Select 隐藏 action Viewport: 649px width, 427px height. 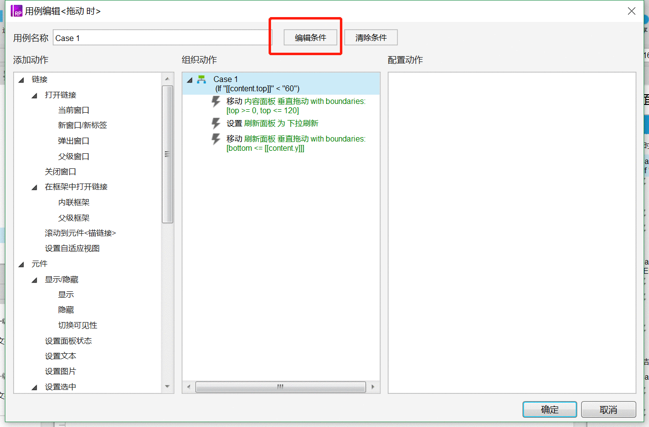[66, 310]
